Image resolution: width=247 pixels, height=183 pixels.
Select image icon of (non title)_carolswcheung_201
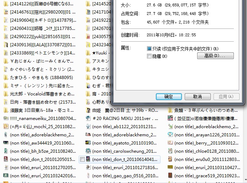point(88,151)
